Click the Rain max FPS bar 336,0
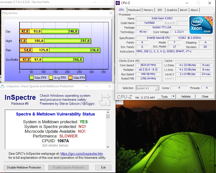Image resolution: width=216 pixels, height=173 pixels. coord(74,50)
